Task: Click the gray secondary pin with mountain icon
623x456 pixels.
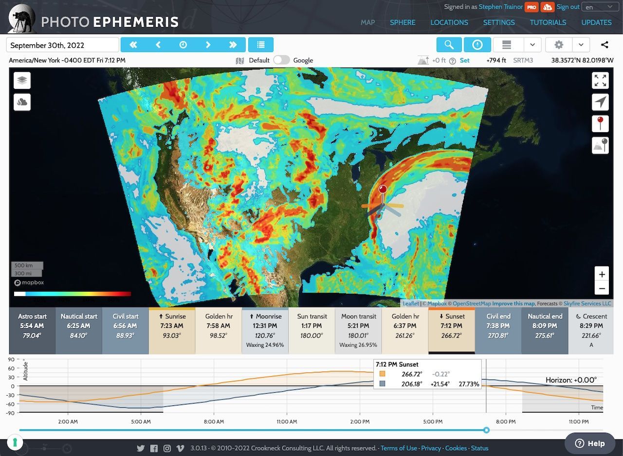Action: pos(600,145)
